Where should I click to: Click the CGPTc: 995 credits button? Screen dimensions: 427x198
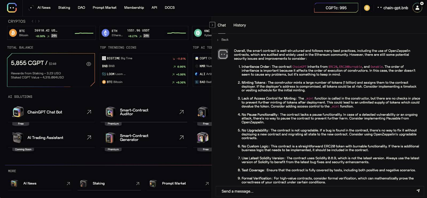point(336,8)
